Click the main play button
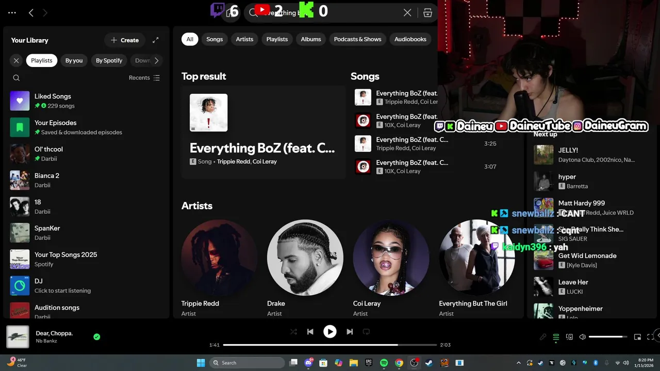660x371 pixels. tap(330, 332)
